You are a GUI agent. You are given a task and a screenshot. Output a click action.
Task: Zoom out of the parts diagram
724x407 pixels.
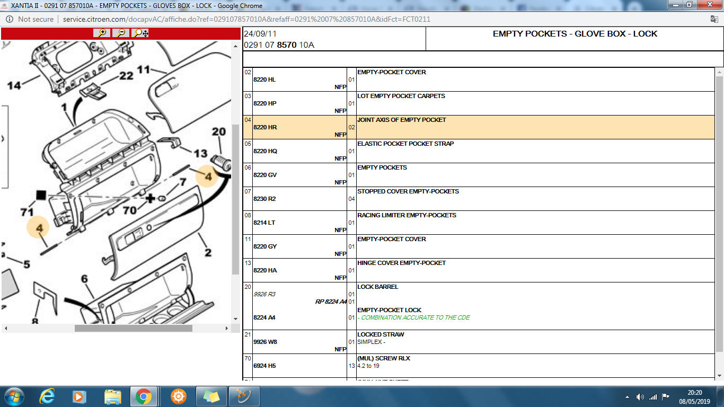tap(121, 33)
